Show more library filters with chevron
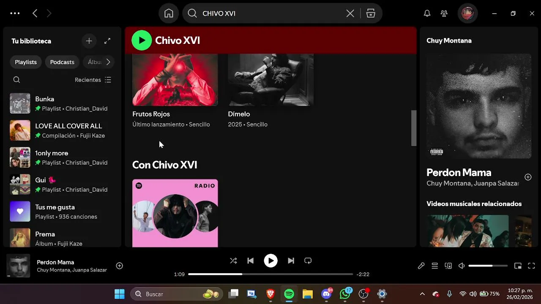The width and height of the screenshot is (541, 304). click(108, 62)
